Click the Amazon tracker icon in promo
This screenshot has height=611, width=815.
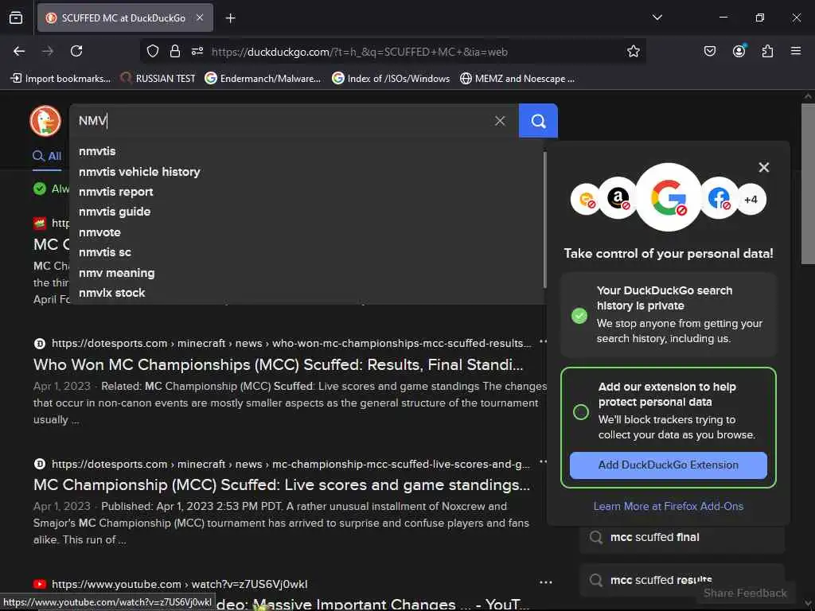click(x=618, y=198)
